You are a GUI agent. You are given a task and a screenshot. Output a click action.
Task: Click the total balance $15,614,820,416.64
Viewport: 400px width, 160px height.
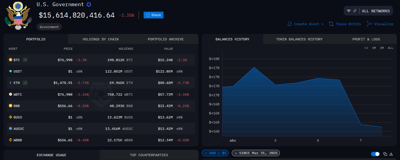point(77,15)
